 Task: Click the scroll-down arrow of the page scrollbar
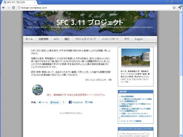point(181,135)
